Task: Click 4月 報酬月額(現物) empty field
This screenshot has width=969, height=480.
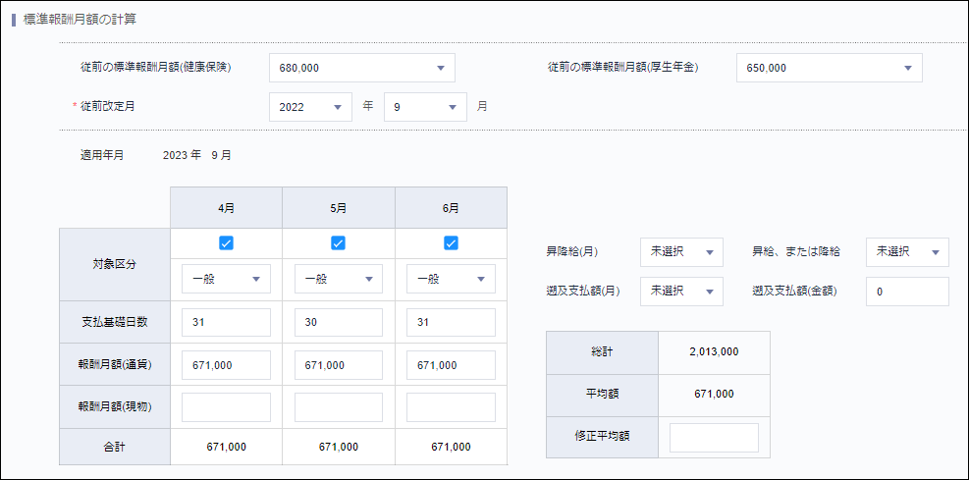Action: click(x=226, y=407)
